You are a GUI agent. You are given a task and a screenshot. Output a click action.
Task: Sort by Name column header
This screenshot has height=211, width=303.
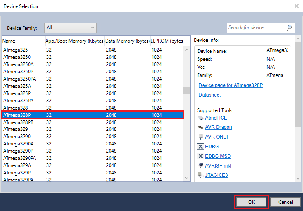[23, 41]
